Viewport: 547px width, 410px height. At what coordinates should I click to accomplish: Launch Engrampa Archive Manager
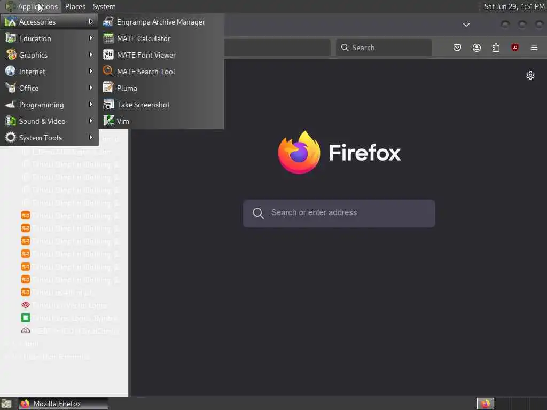[161, 22]
